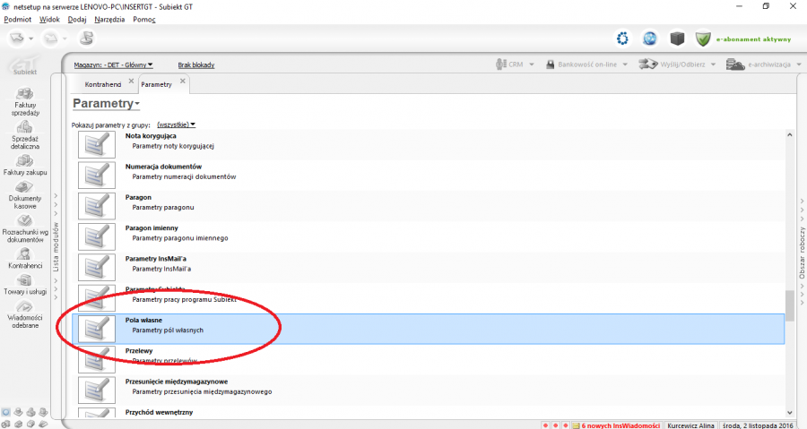Click Parametry przesunięcia międzymagazynowego description
The height and width of the screenshot is (429, 807).
[202, 391]
